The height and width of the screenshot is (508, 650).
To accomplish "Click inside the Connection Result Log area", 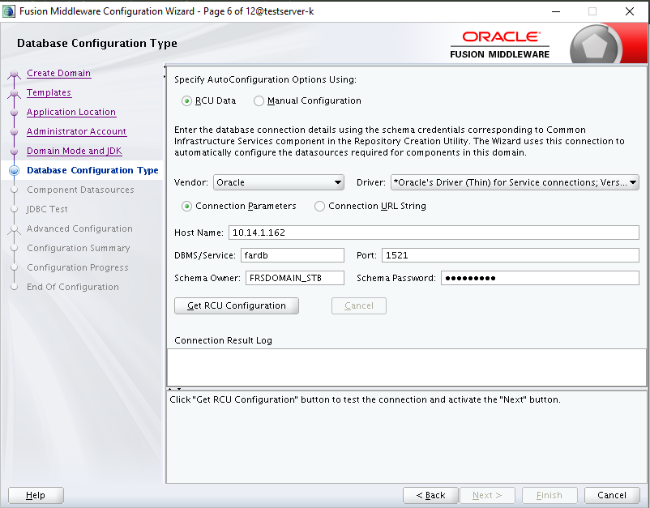I will 406,368.
